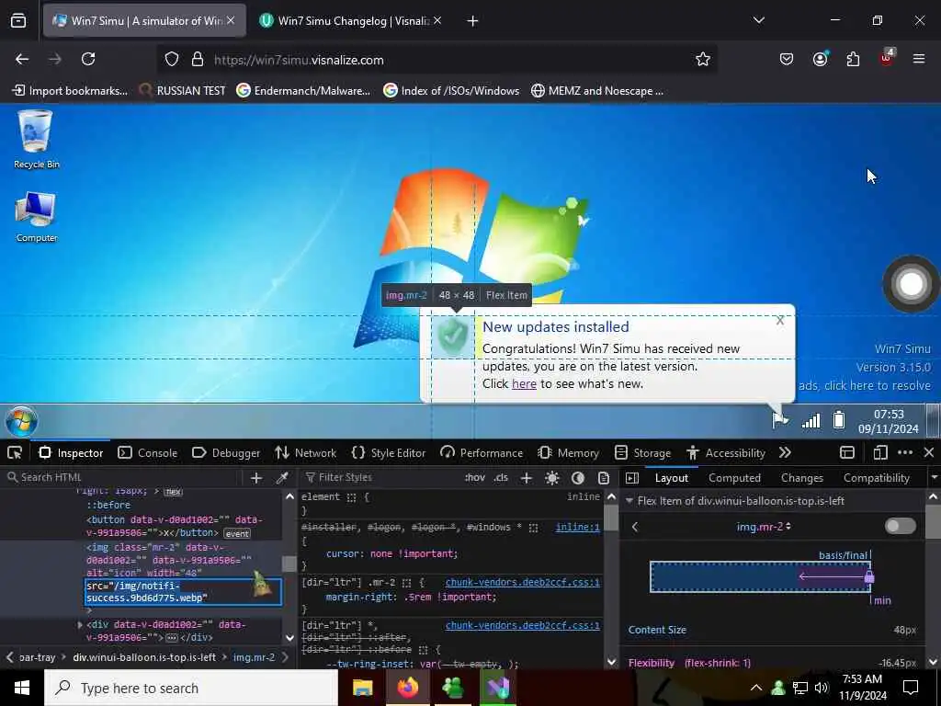Screen dimensions: 941x706
Task: Open the Firefox View icon
Action: tap(18, 21)
